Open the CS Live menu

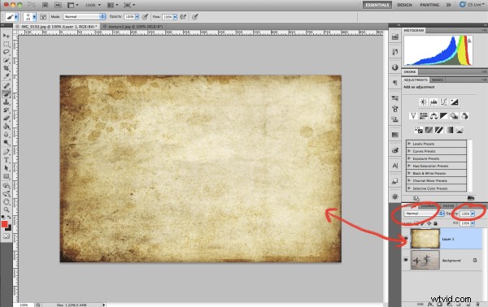coord(473,5)
